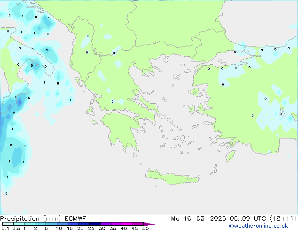The width and height of the screenshot is (298, 230).
Task: Select the 35–40 mm violet legend swatch
Action: [116, 224]
